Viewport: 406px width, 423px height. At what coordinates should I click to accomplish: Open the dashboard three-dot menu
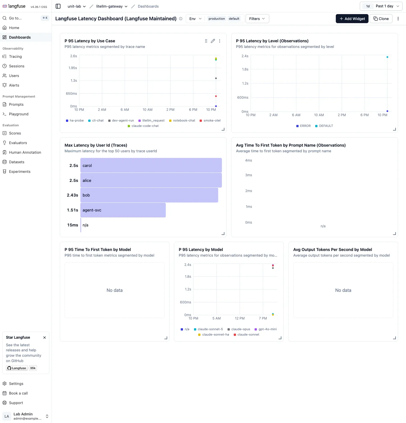coord(398,19)
